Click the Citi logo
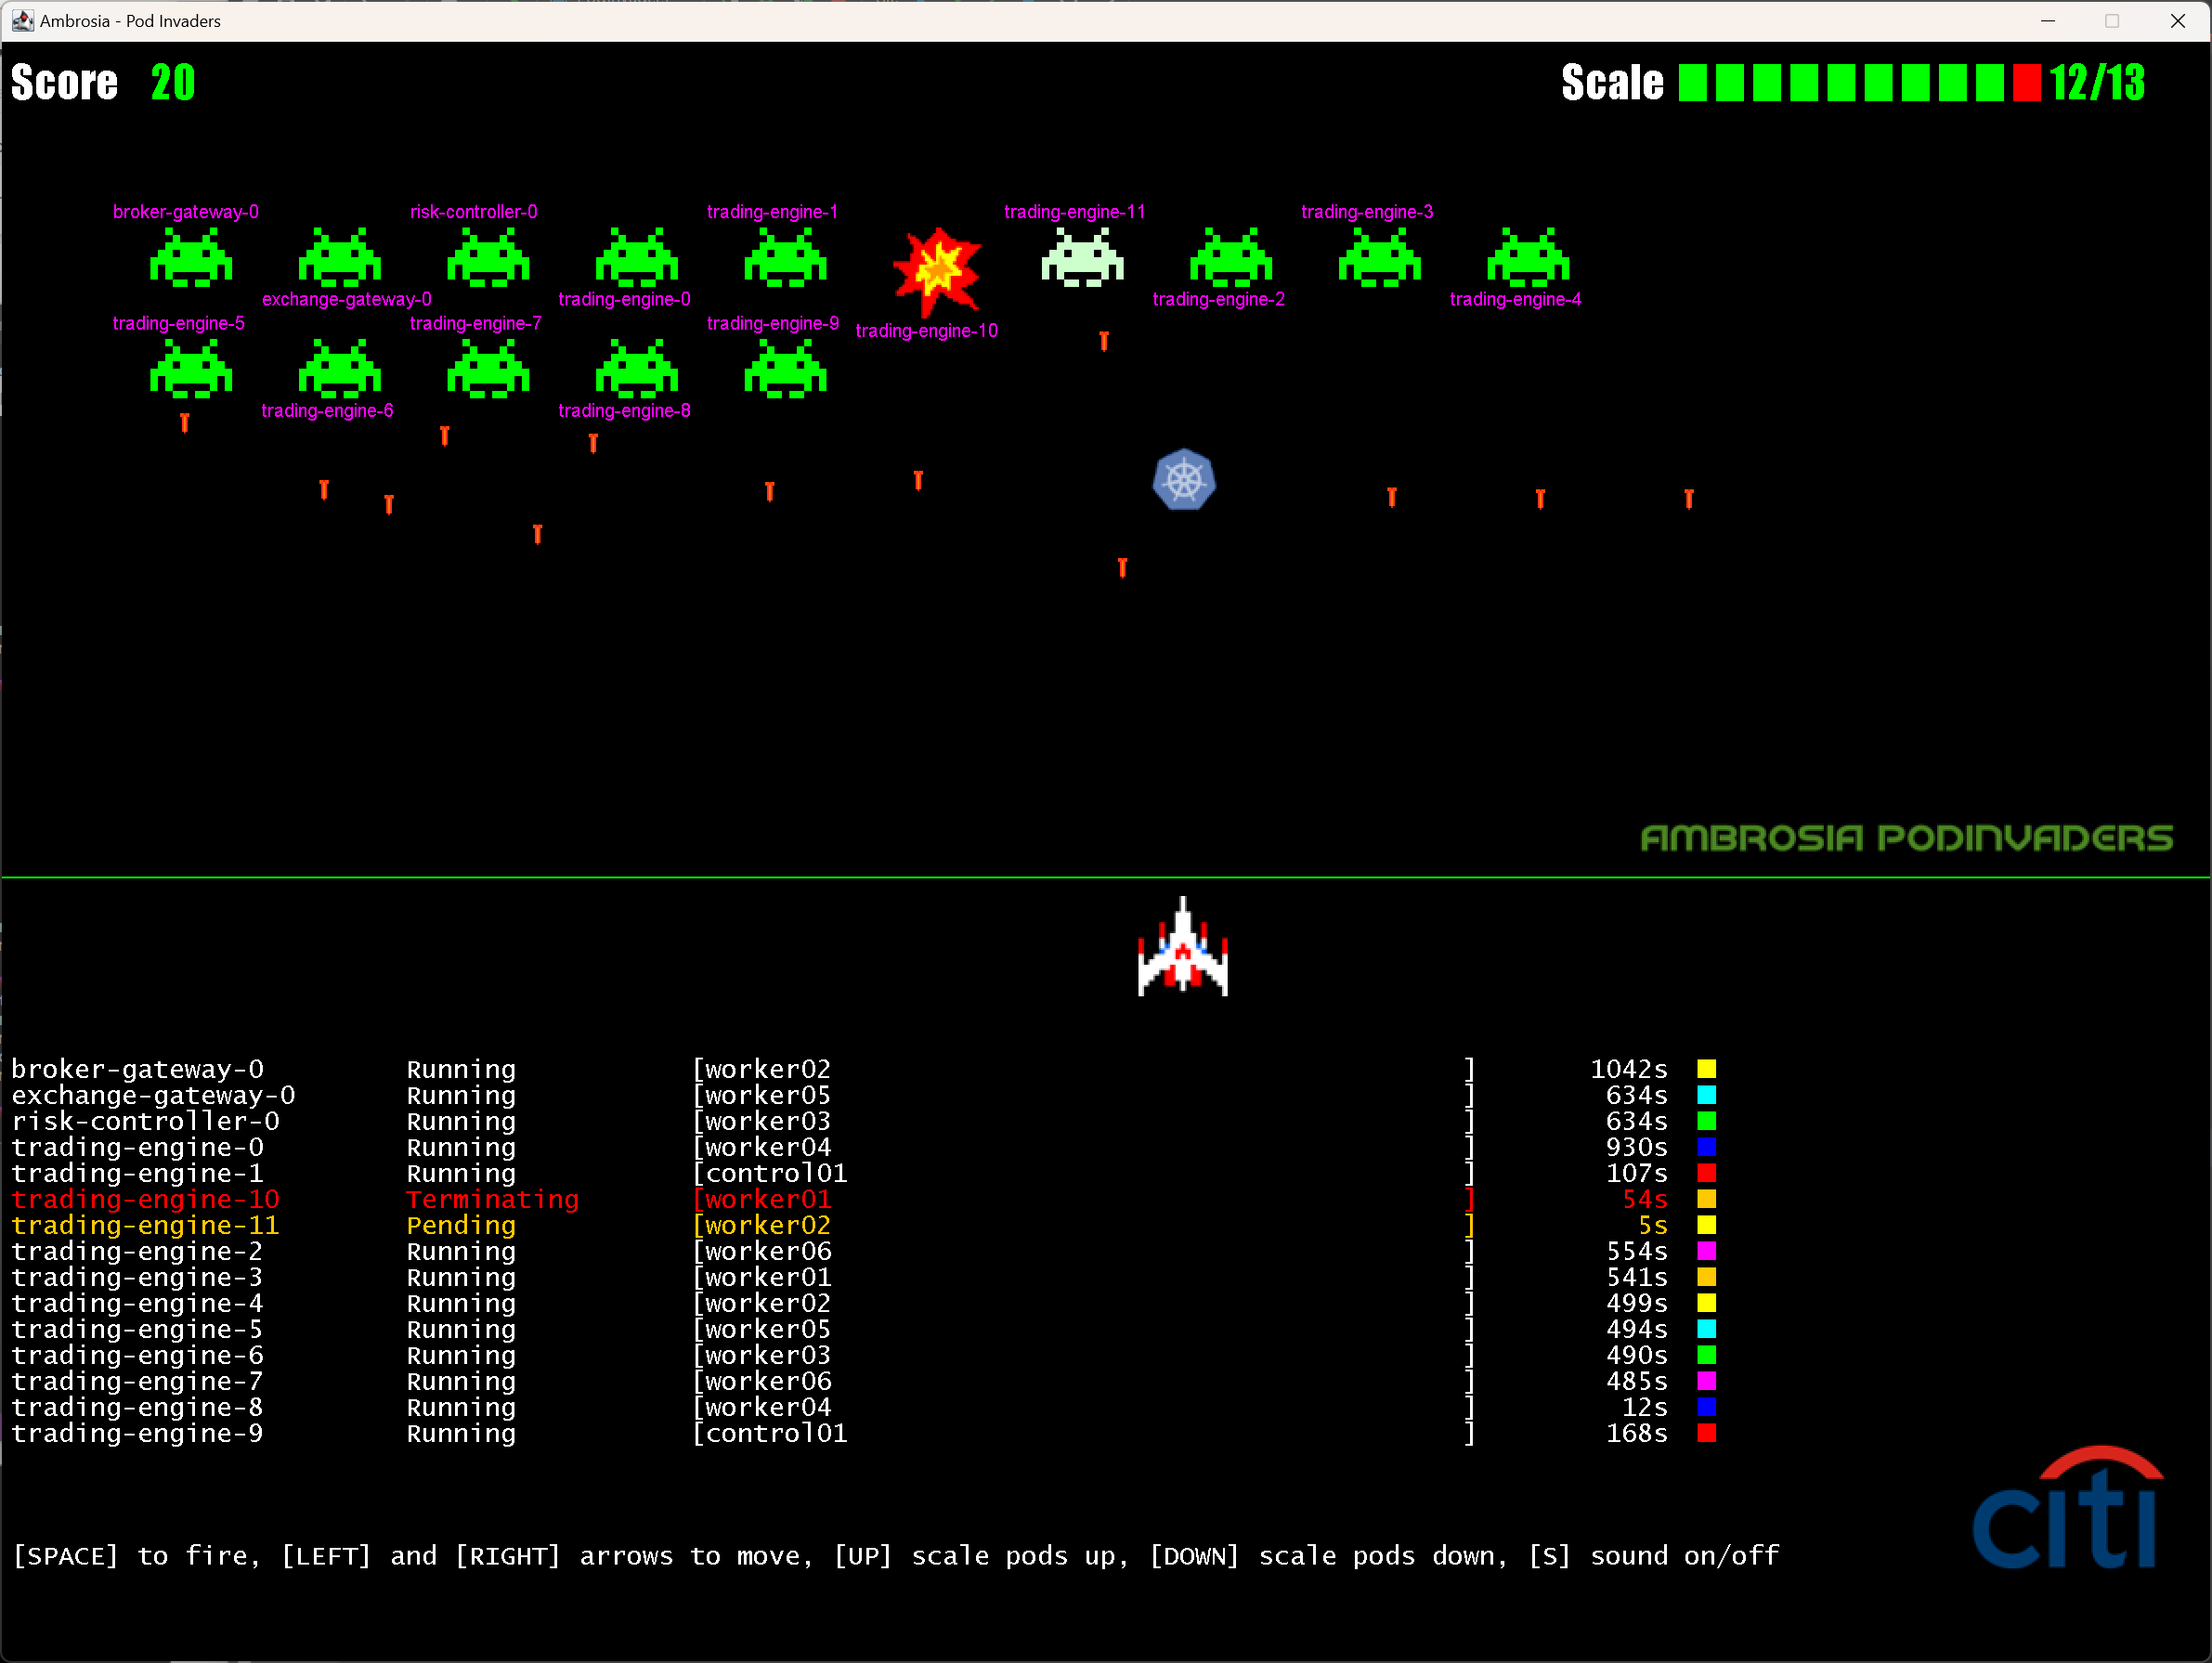Screen dimensions: 2212x1663 tap(2067, 1510)
